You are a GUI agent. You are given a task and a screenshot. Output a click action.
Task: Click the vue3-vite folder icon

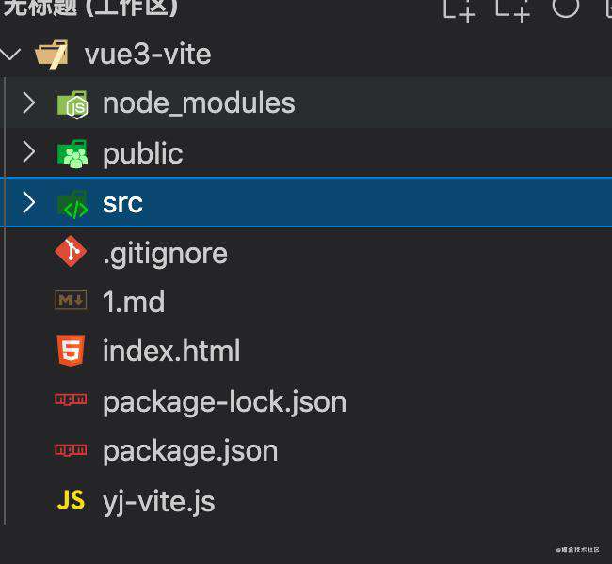52,54
